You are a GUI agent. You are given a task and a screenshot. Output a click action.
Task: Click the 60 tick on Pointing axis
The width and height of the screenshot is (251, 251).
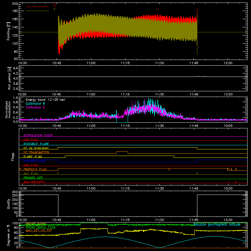(x=16, y=59)
